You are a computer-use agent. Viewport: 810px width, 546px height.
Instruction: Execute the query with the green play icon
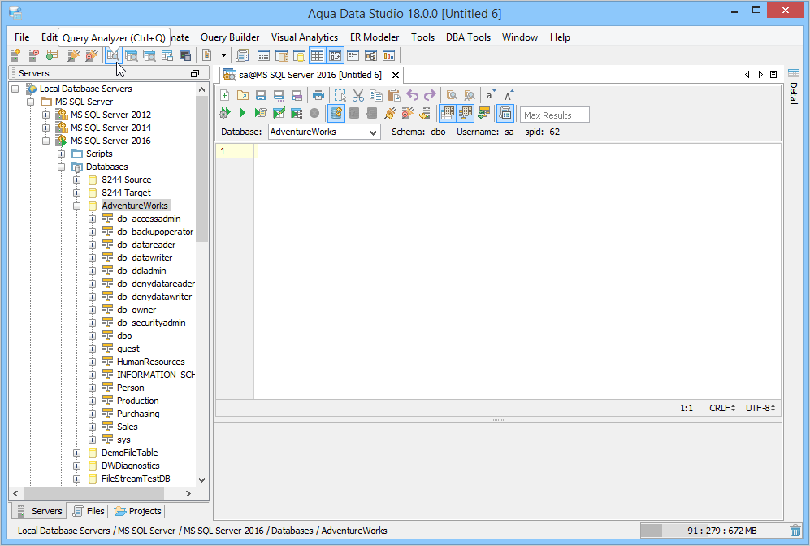point(243,113)
